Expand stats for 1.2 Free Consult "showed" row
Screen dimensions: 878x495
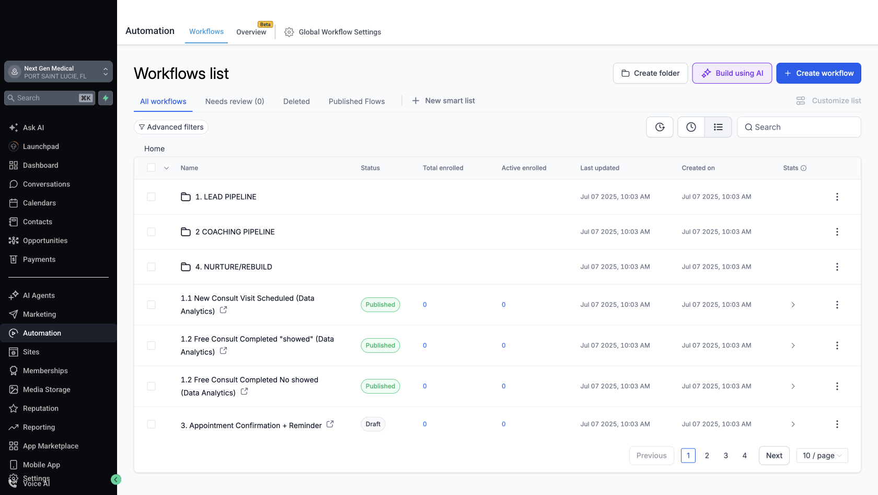click(793, 346)
